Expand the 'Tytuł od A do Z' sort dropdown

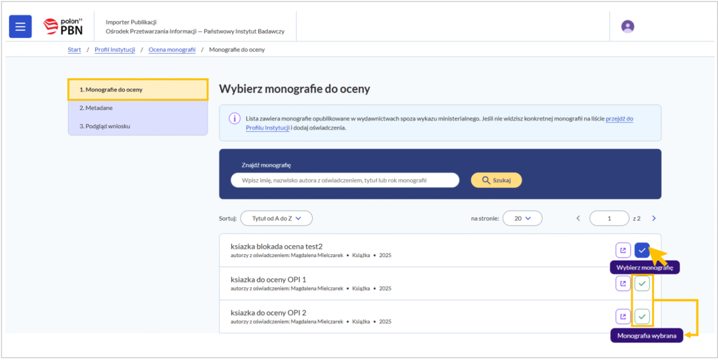(276, 219)
